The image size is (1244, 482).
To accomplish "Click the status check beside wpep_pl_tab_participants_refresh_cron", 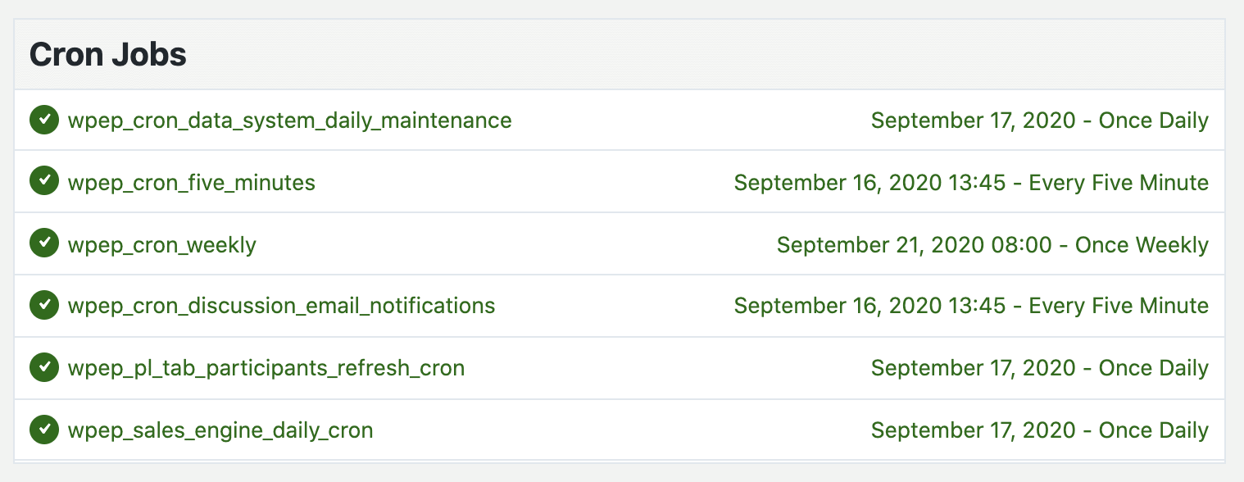I will [44, 368].
